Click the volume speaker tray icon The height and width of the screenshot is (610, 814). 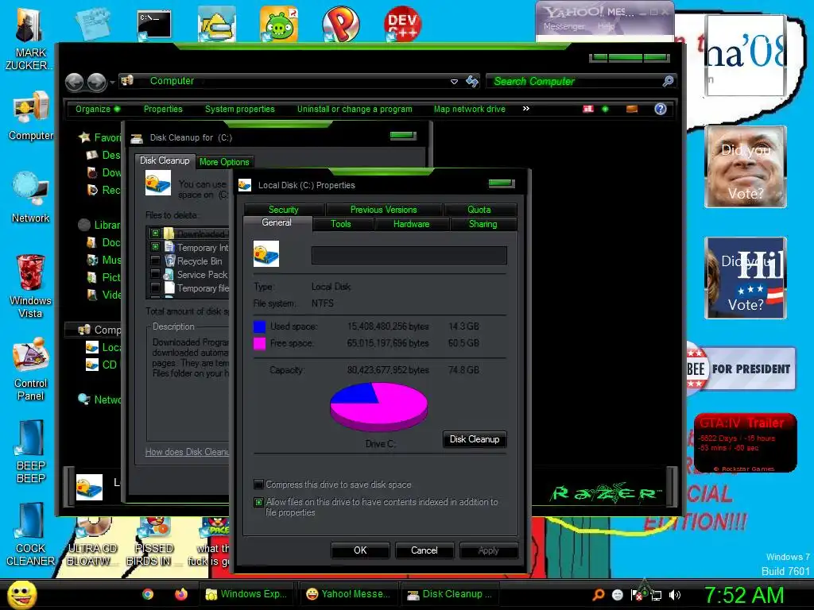tap(674, 595)
